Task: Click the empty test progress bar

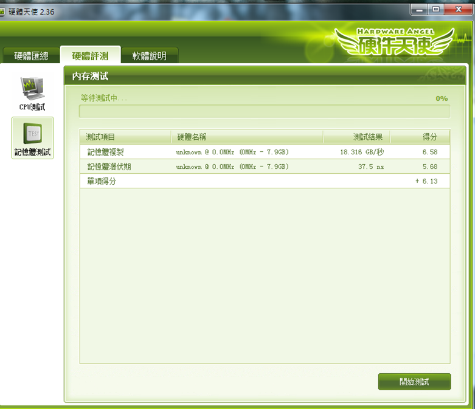Action: click(264, 111)
